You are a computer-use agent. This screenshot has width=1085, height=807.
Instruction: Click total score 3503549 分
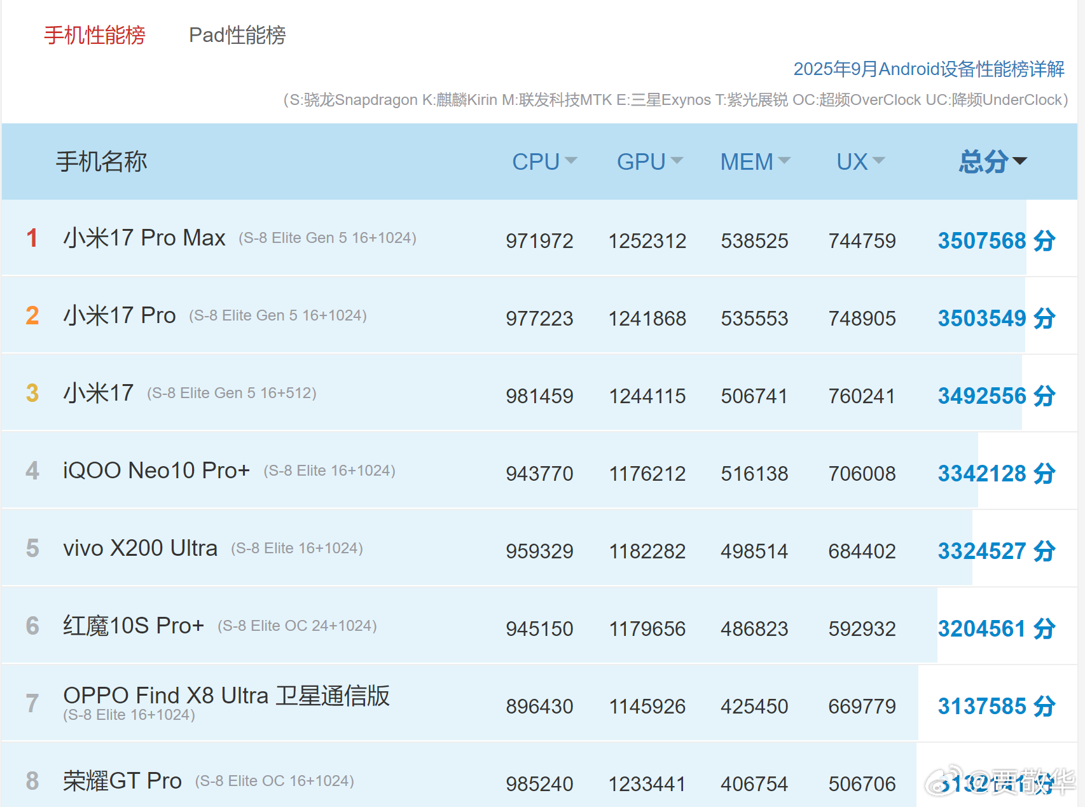pyautogui.click(x=997, y=319)
